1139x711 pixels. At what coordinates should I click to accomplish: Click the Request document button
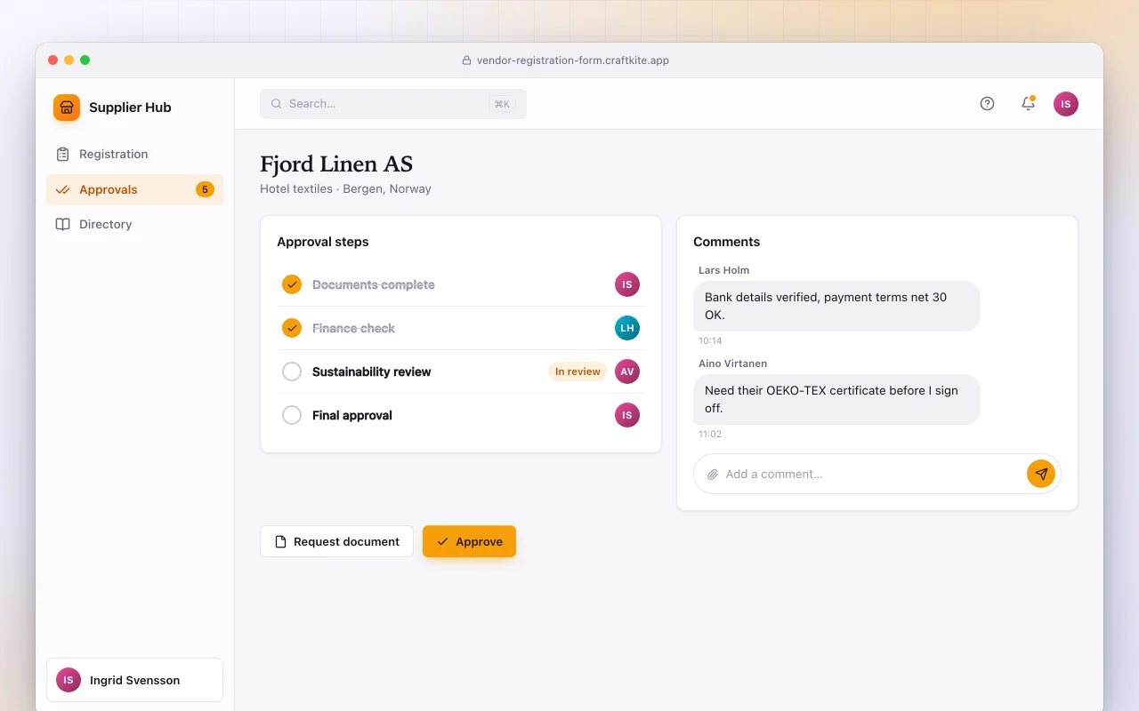pyautogui.click(x=336, y=542)
